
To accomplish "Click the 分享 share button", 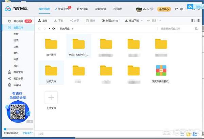I will [74, 20].
